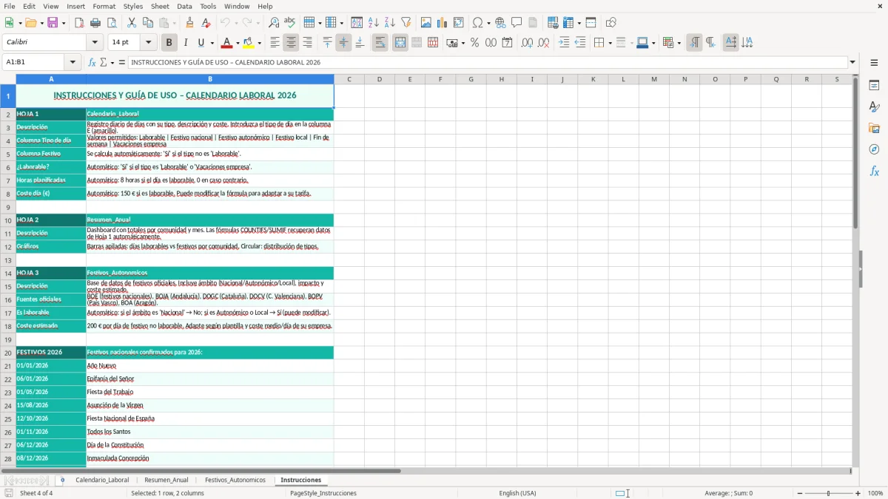The height and width of the screenshot is (499, 888).
Task: Open Conditional Formatting dropdown arrow
Action: pyautogui.click(x=679, y=43)
